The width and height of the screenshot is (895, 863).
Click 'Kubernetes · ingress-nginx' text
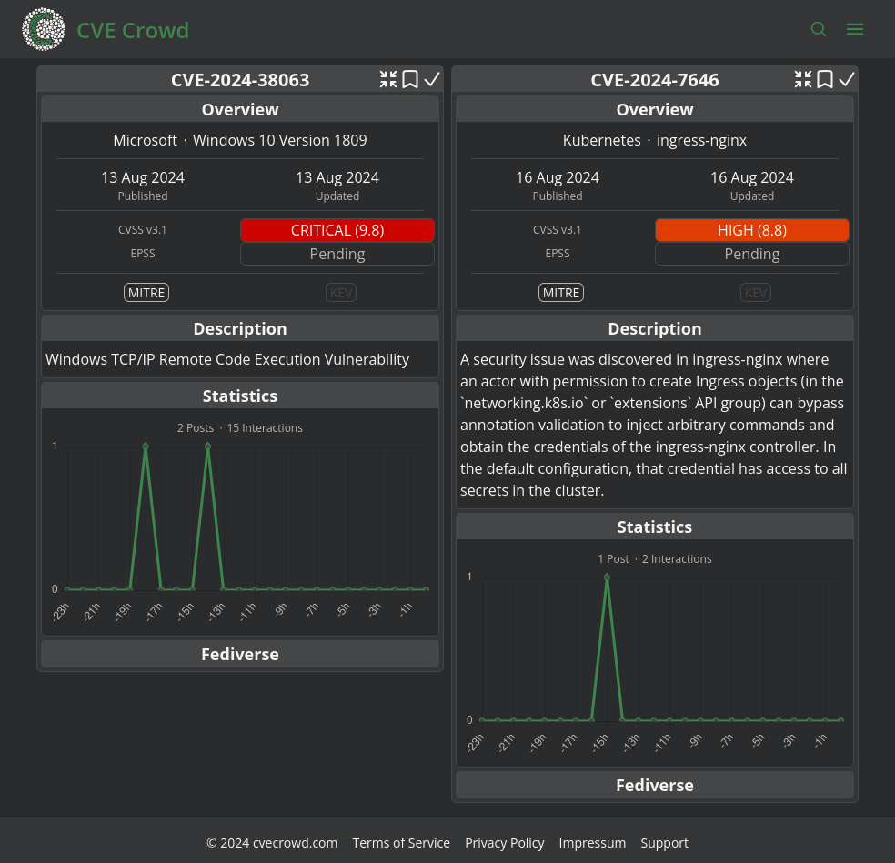tap(655, 140)
